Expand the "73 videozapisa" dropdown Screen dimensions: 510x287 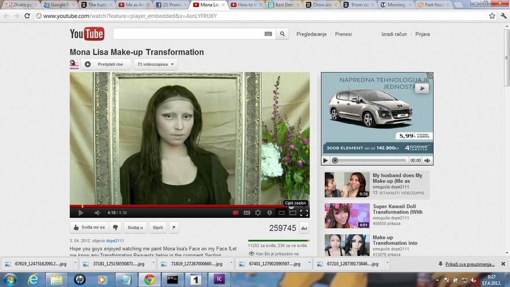(x=155, y=64)
